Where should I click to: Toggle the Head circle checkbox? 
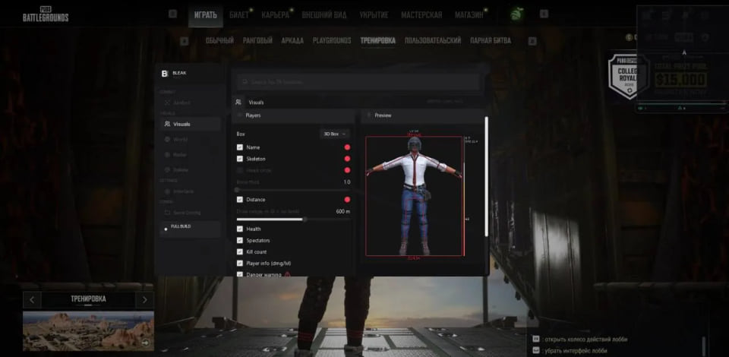(x=239, y=171)
